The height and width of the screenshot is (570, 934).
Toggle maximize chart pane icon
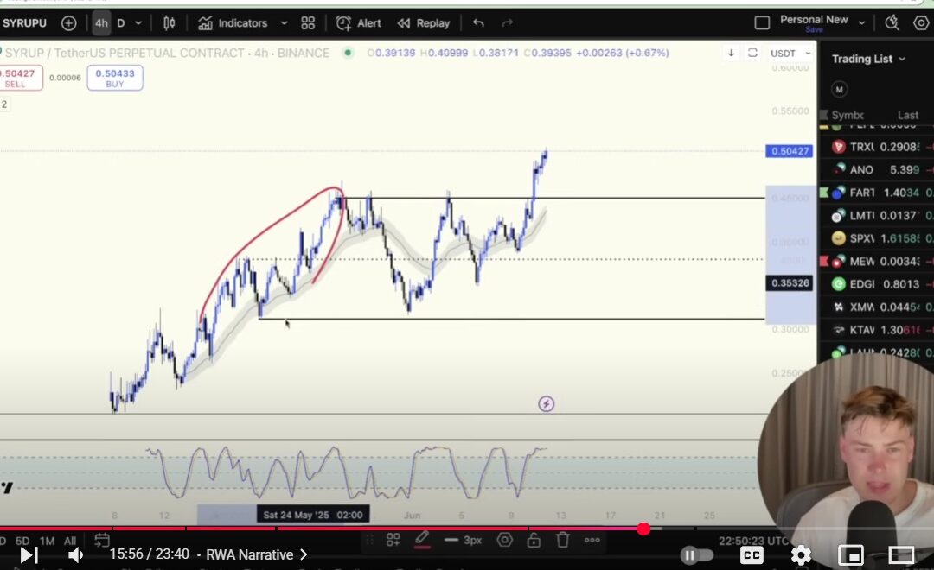(x=752, y=53)
